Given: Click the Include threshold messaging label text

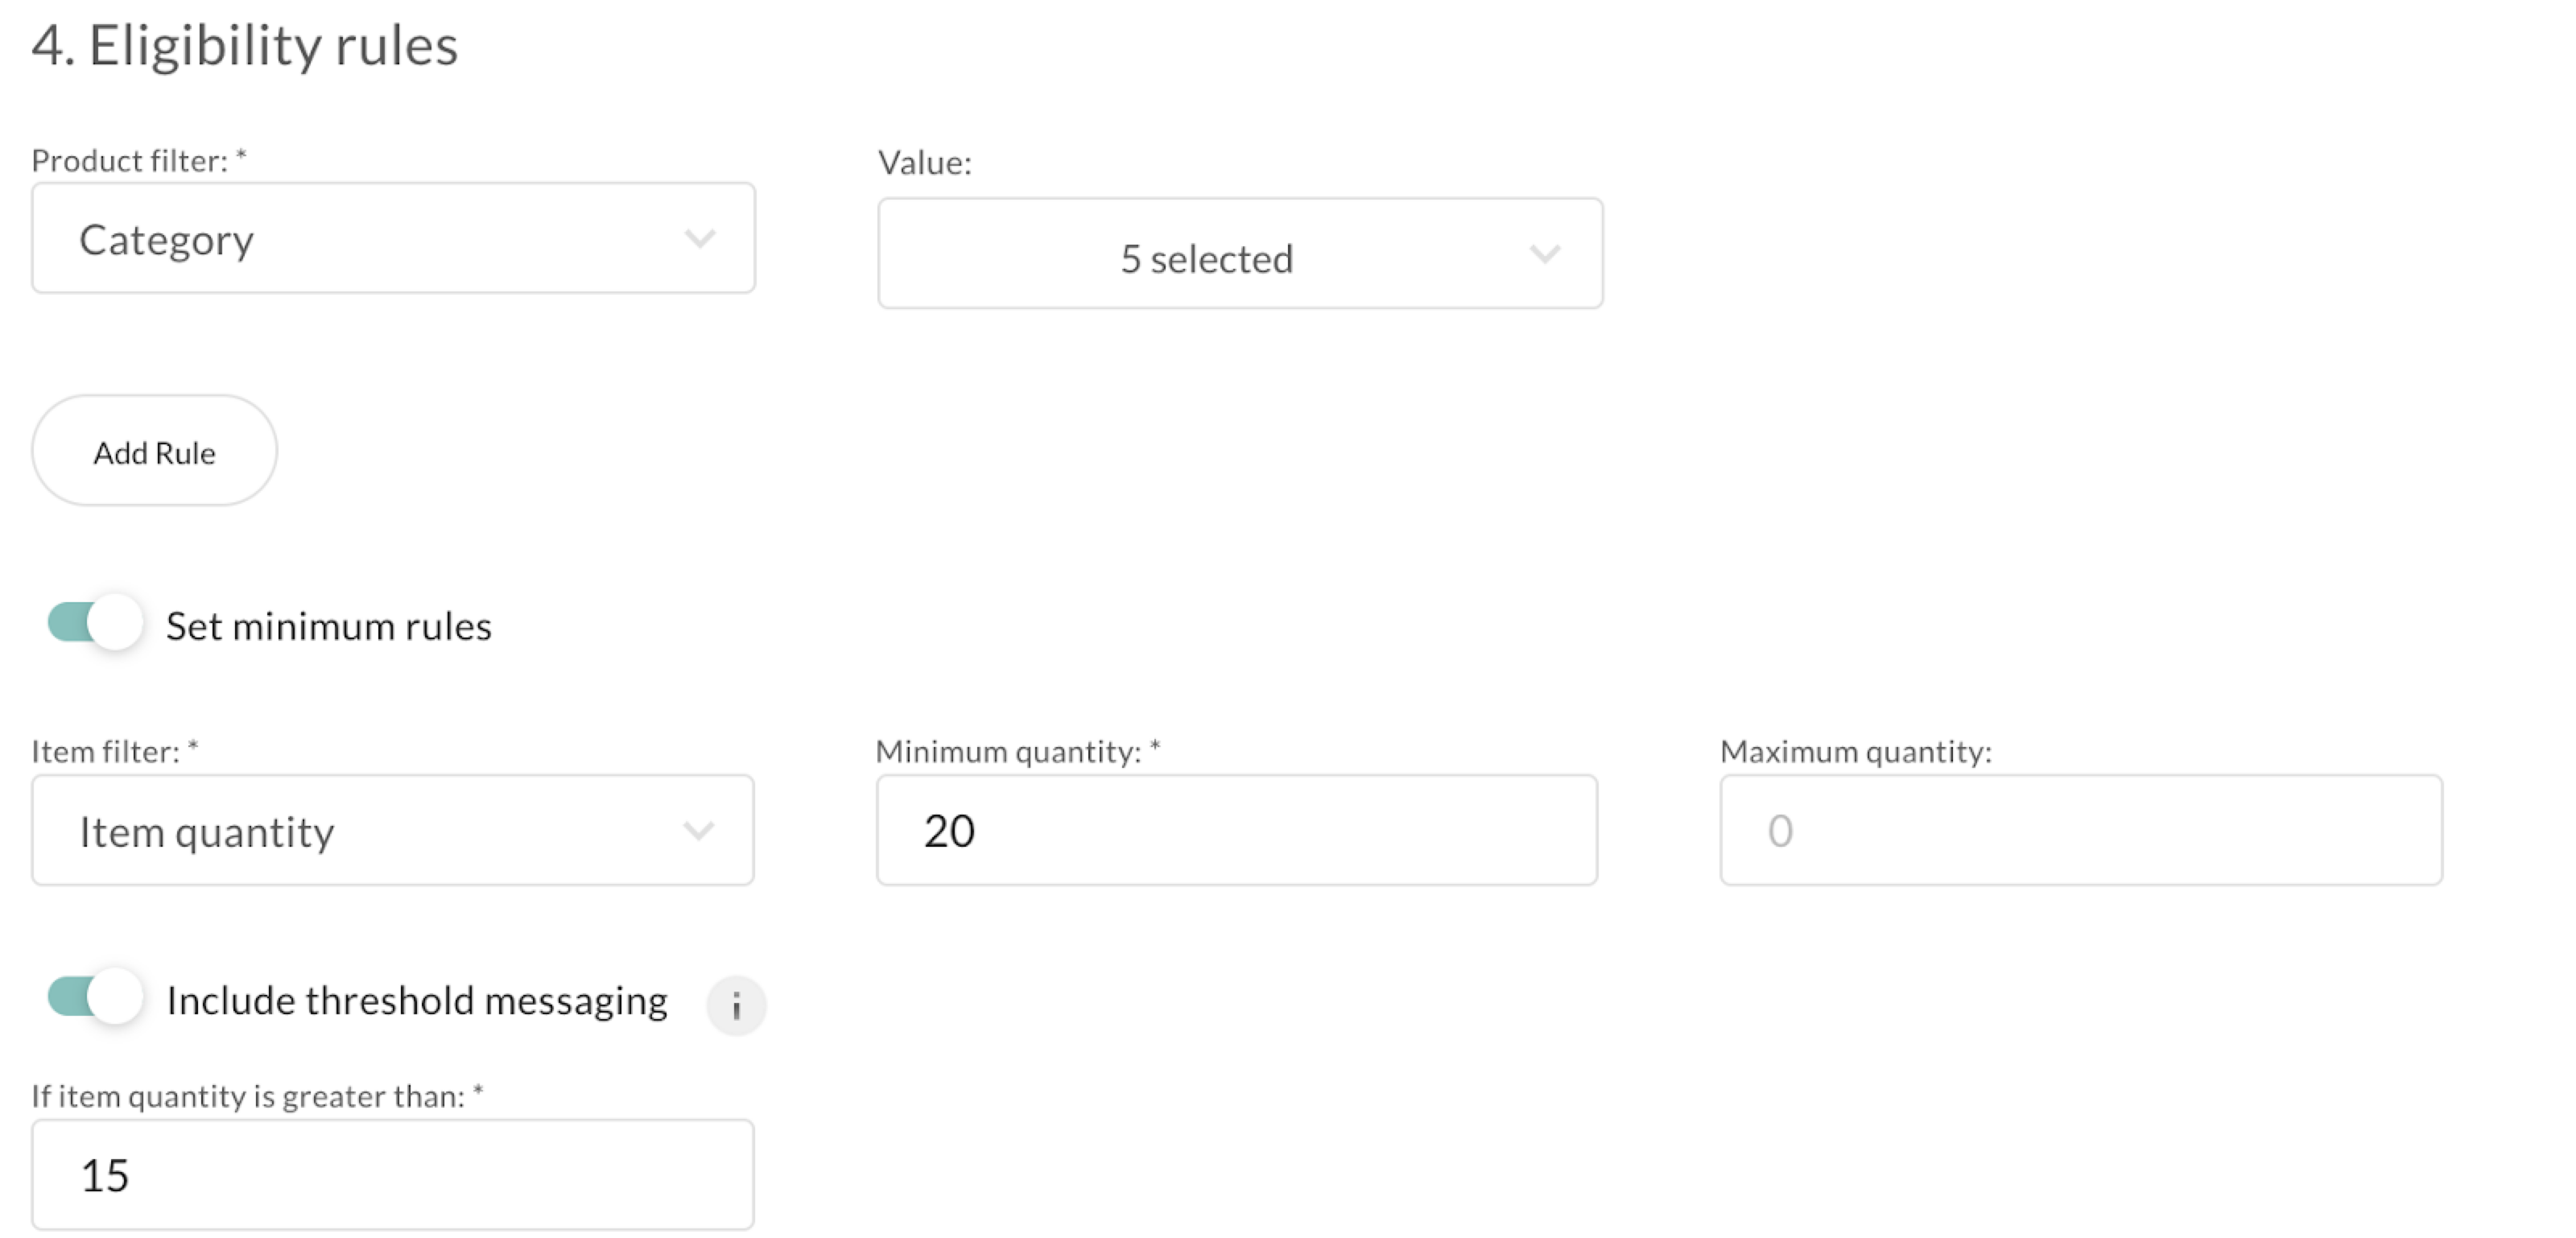Looking at the screenshot, I should [x=417, y=1000].
